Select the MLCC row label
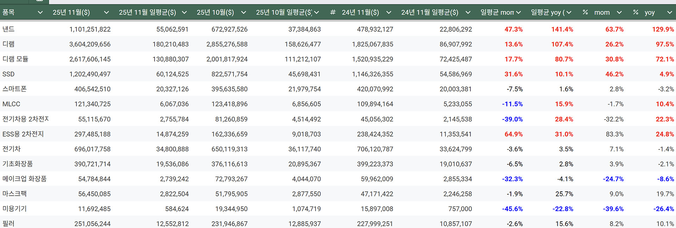 [11, 104]
